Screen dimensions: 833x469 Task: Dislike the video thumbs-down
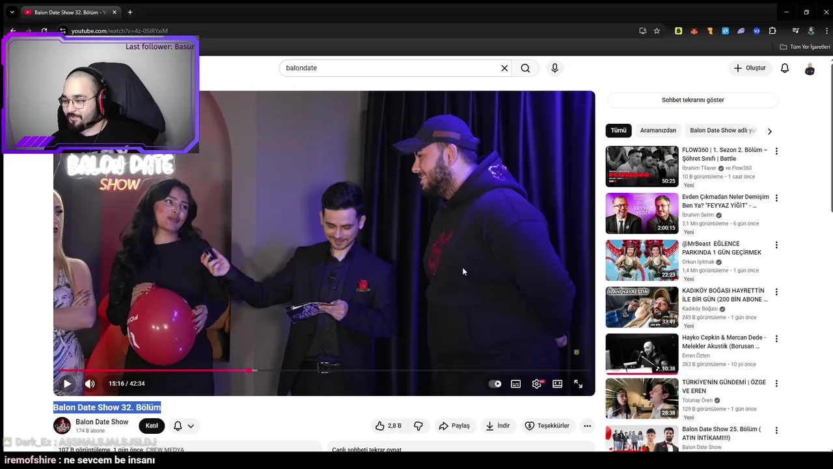tap(418, 426)
